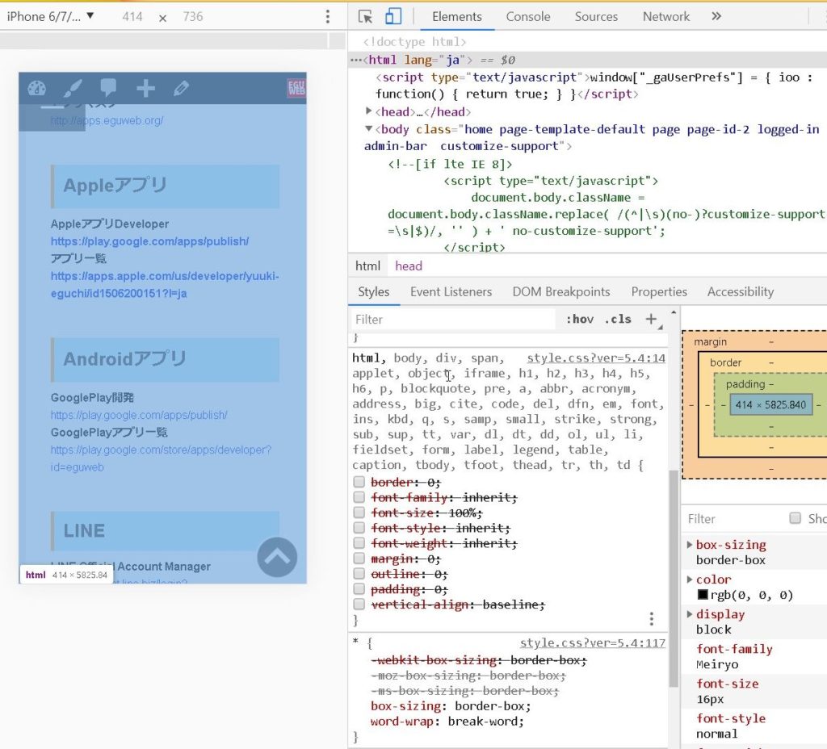
Task: Open the device toolbar three-dot menu
Action: pyautogui.click(x=327, y=17)
